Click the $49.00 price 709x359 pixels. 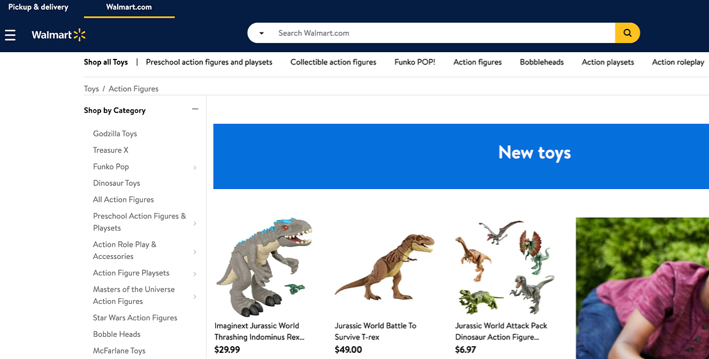pos(348,350)
